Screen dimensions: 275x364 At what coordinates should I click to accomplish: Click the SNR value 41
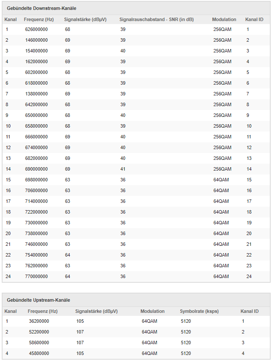click(x=123, y=169)
